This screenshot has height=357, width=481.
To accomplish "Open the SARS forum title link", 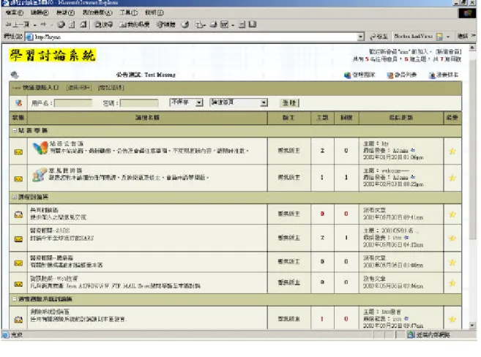I will tap(50, 230).
